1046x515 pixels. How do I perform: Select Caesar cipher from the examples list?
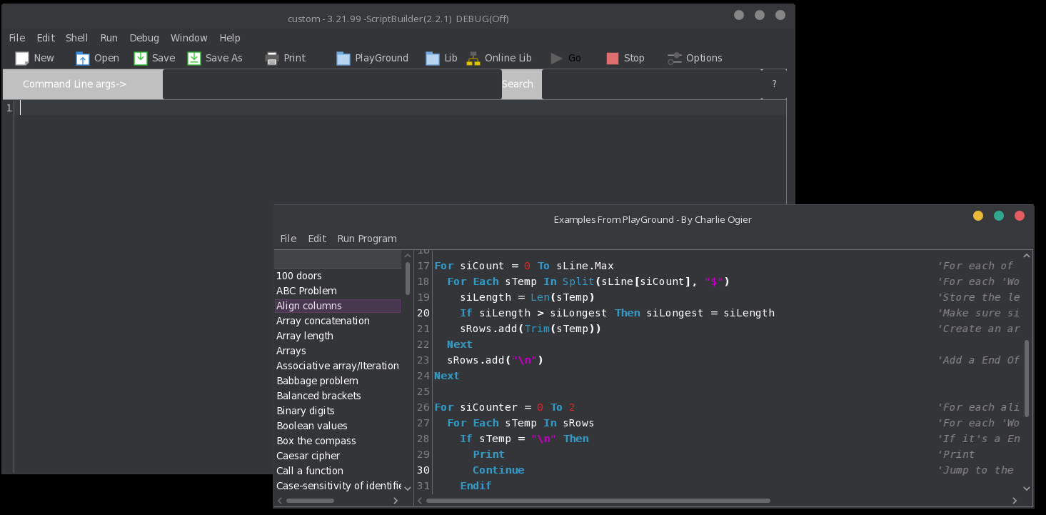point(308,456)
